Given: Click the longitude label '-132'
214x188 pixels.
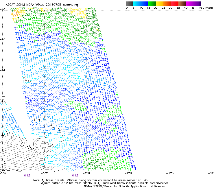Looking at the screenshot, I should click(44, 173).
